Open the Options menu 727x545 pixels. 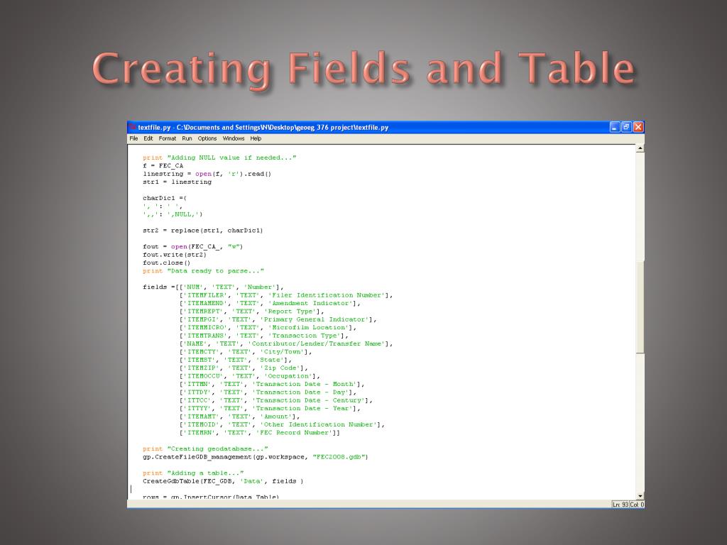207,138
